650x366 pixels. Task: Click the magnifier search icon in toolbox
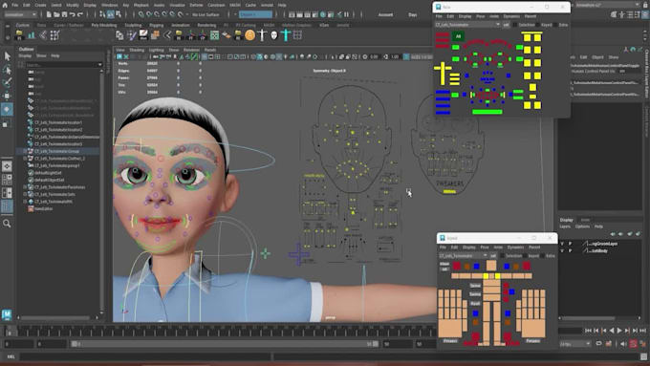[7, 224]
